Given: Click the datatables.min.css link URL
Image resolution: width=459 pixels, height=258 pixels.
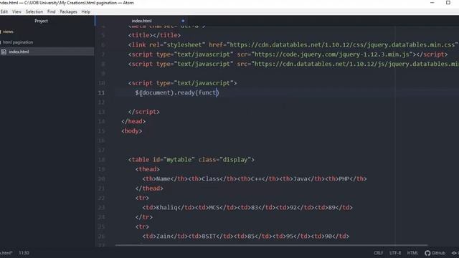Looking at the screenshot, I should click(344, 44).
